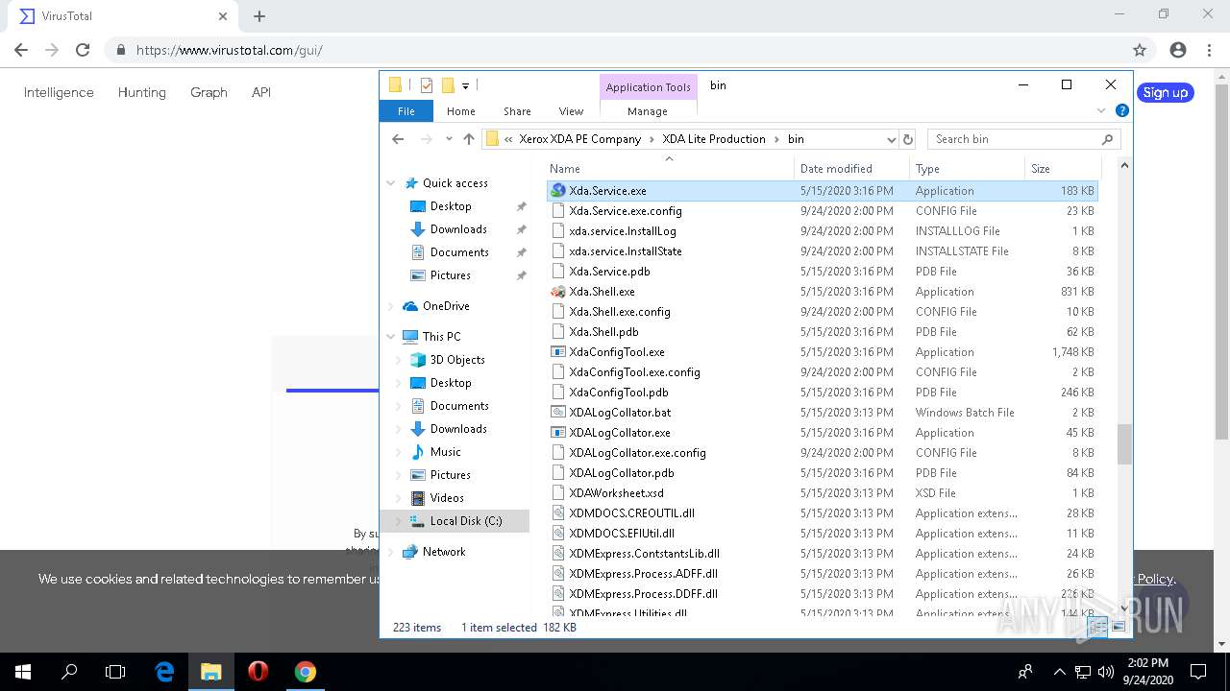
Task: Select the XdaConfigTool.exe file icon
Action: pyautogui.click(x=558, y=352)
